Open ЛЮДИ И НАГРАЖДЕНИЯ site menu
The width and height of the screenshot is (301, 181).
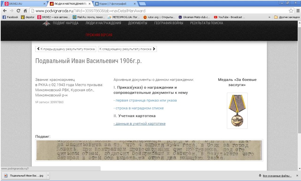point(103,23)
